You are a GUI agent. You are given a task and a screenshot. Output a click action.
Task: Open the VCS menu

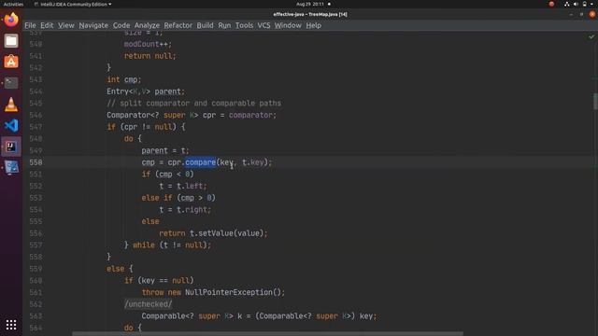[263, 25]
